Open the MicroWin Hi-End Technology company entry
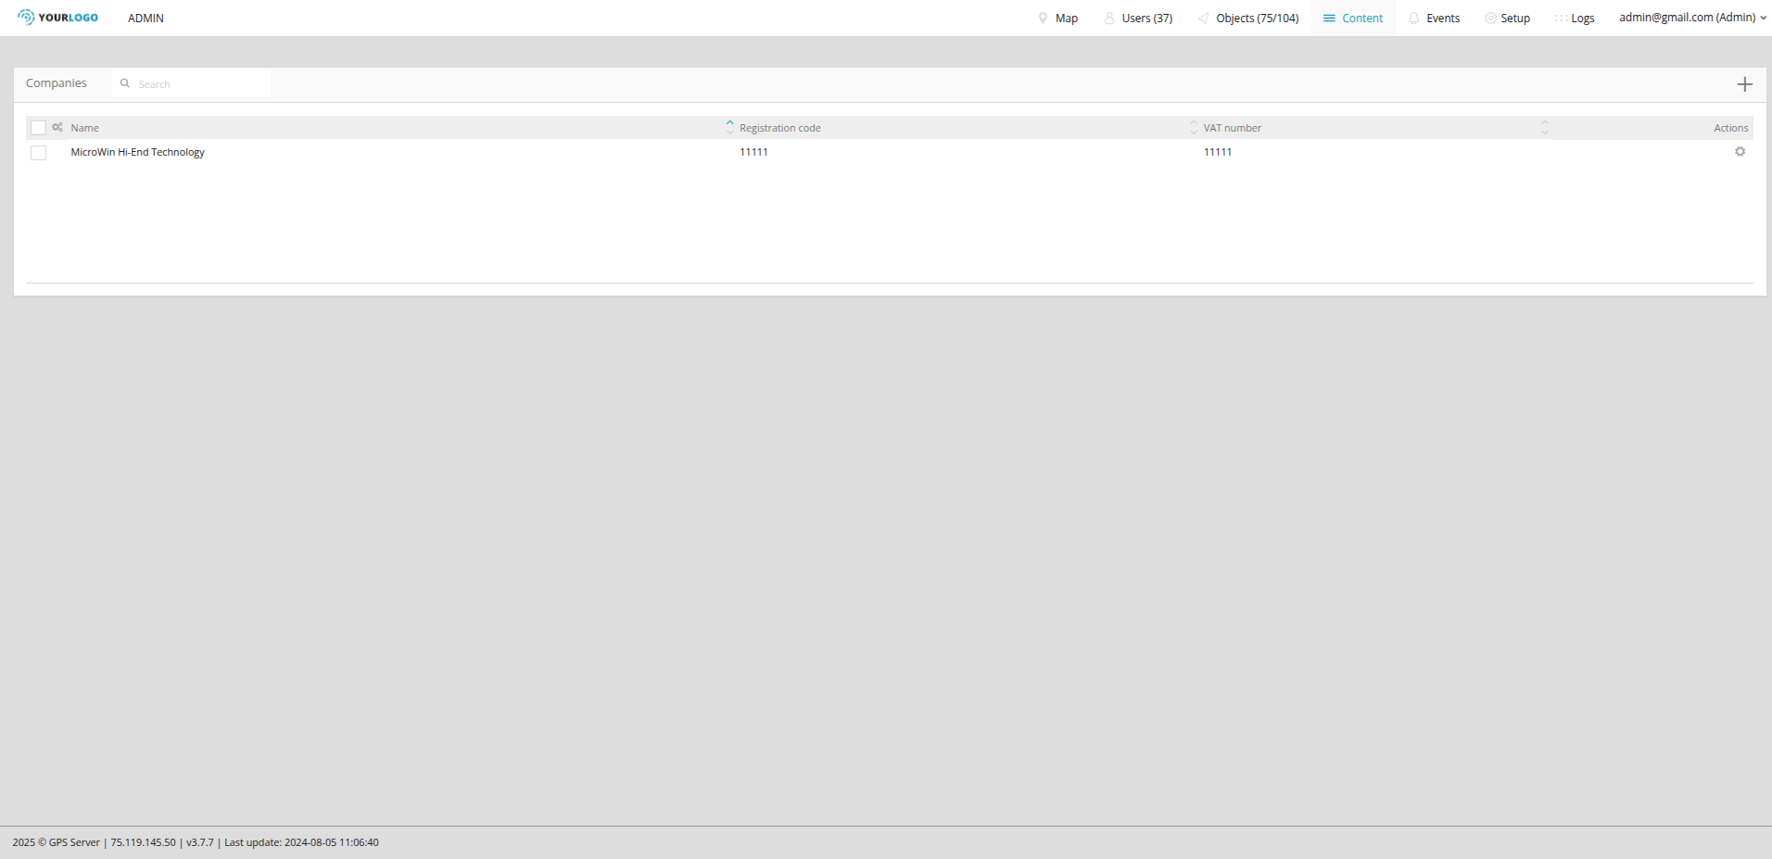This screenshot has width=1772, height=859. point(137,152)
